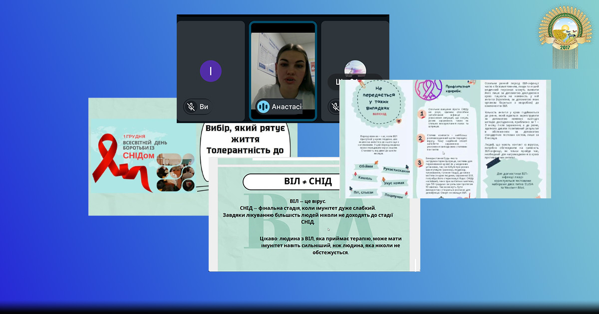Select the "Обійми" label on the brochure

click(366, 167)
